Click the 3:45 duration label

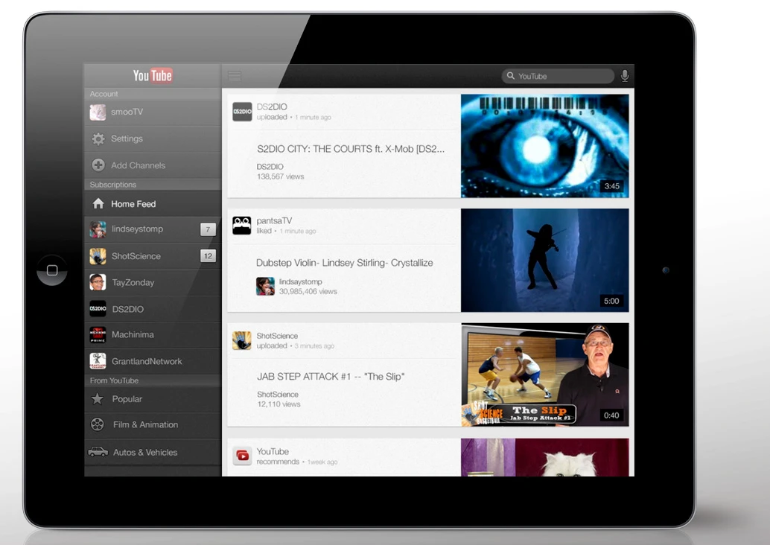click(x=612, y=186)
